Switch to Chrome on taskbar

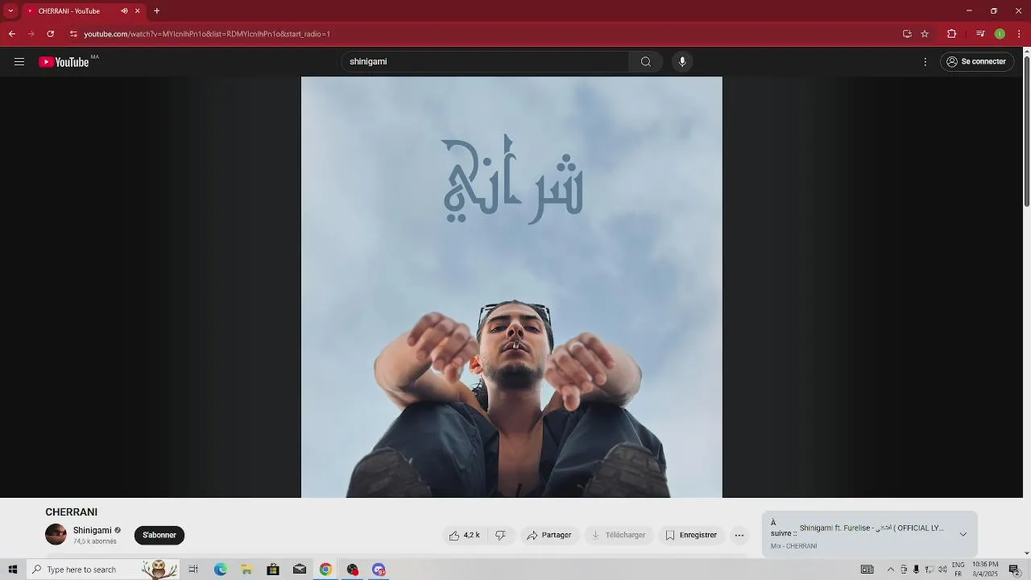(325, 570)
